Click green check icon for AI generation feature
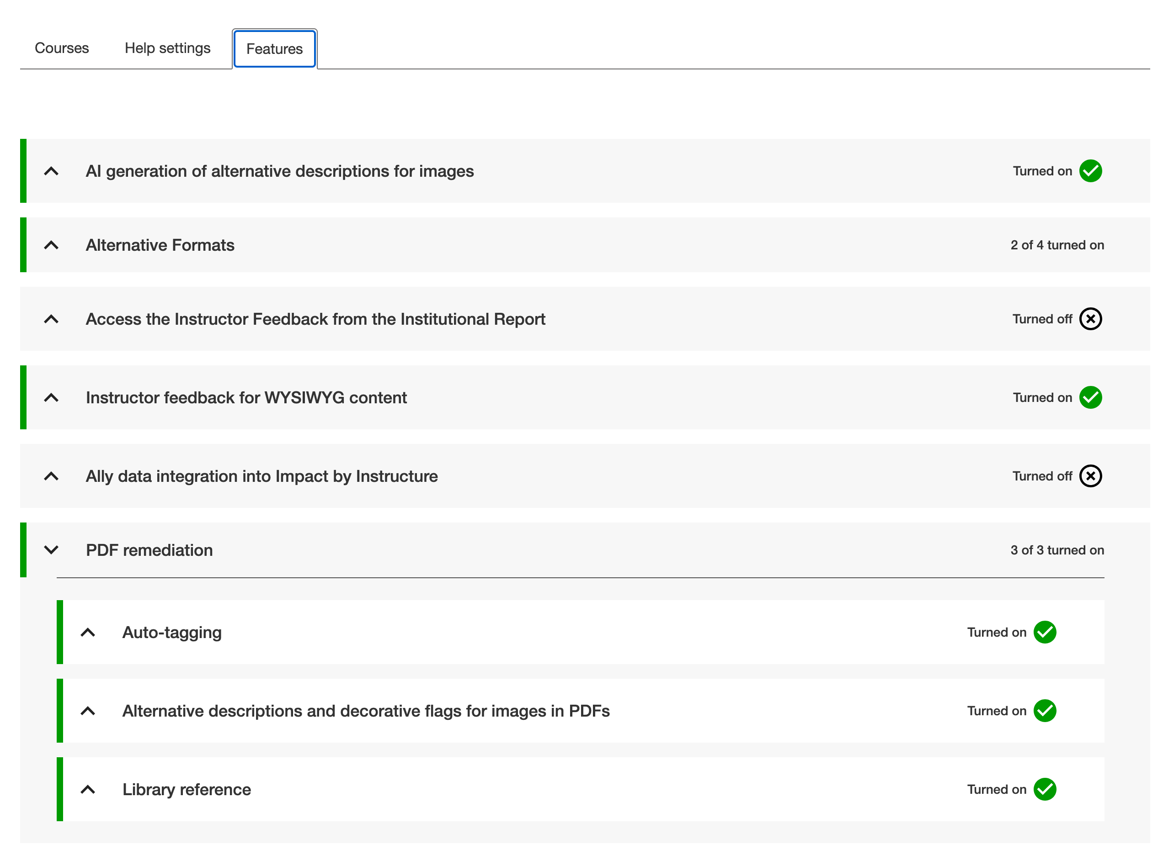 1090,171
